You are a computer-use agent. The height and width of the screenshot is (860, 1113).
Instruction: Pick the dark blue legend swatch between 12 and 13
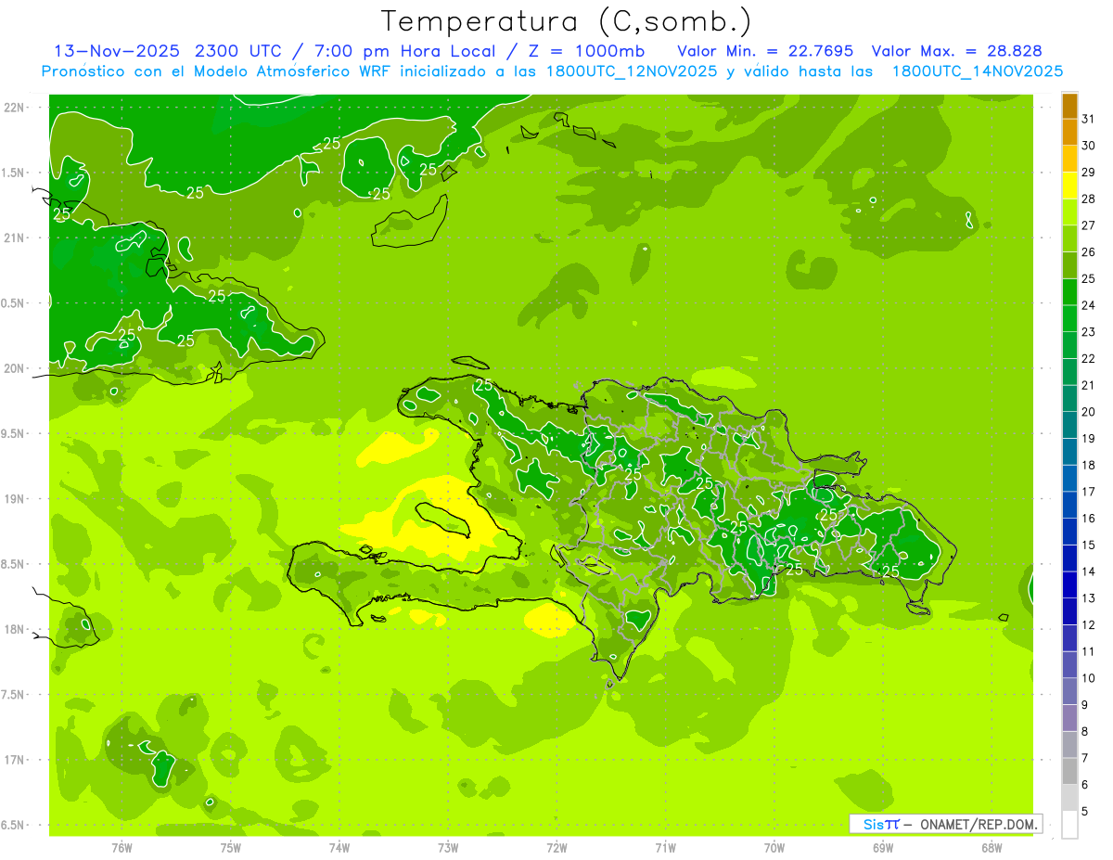pyautogui.click(x=1069, y=612)
